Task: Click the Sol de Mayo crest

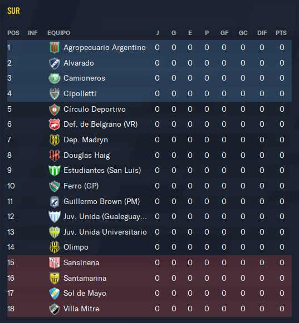Action: coord(55,294)
